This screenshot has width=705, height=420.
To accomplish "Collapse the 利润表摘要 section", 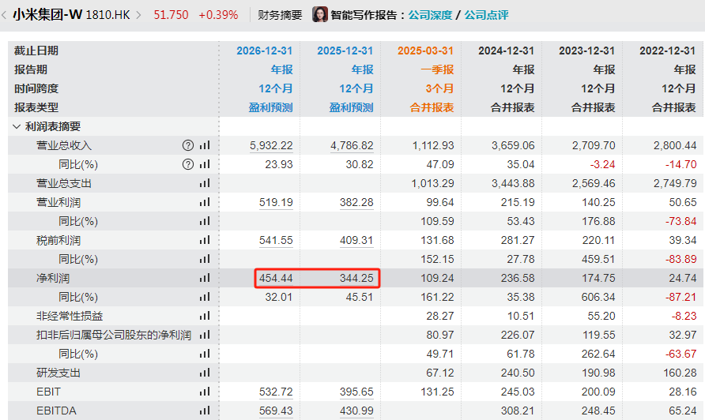I will 17,126.
